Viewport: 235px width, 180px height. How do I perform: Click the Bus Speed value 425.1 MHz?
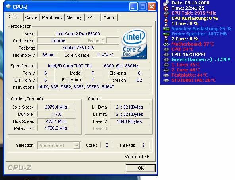tap(56, 121)
